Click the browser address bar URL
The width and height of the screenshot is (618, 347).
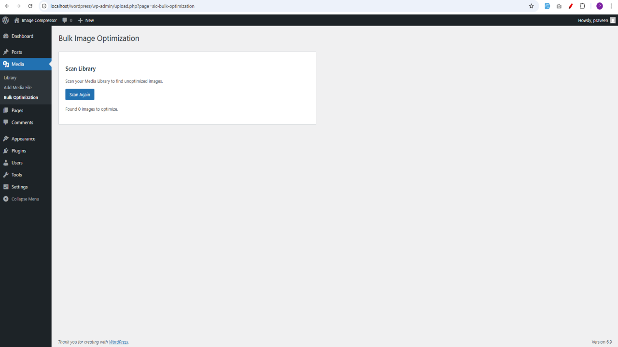pos(123,6)
